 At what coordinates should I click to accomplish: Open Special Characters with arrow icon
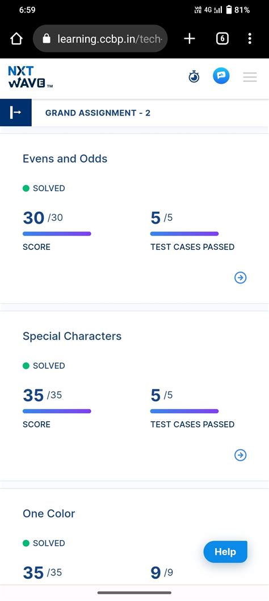click(x=241, y=455)
